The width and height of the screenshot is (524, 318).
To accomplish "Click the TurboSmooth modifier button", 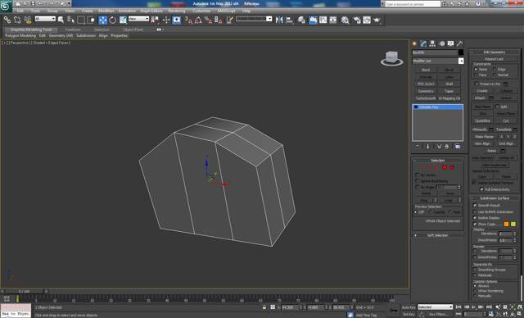I will [x=426, y=98].
